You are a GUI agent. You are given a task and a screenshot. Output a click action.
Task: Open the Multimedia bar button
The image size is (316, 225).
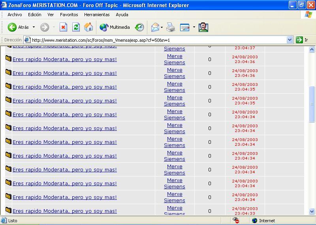(115, 27)
